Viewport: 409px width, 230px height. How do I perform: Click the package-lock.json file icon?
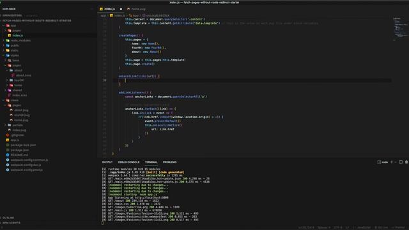[8, 145]
